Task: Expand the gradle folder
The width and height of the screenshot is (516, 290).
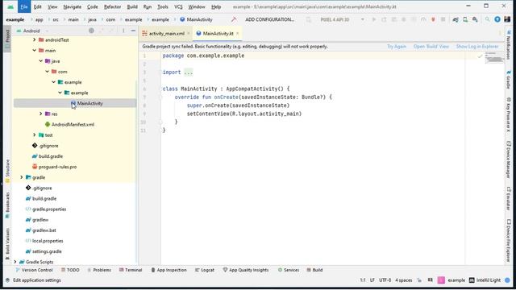Action: pos(22,177)
